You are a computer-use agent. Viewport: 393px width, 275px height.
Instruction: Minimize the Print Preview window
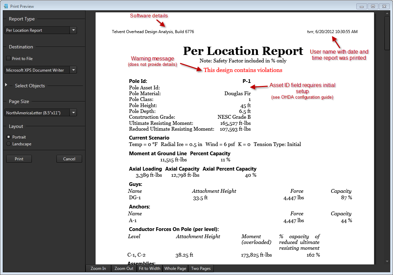362,6
